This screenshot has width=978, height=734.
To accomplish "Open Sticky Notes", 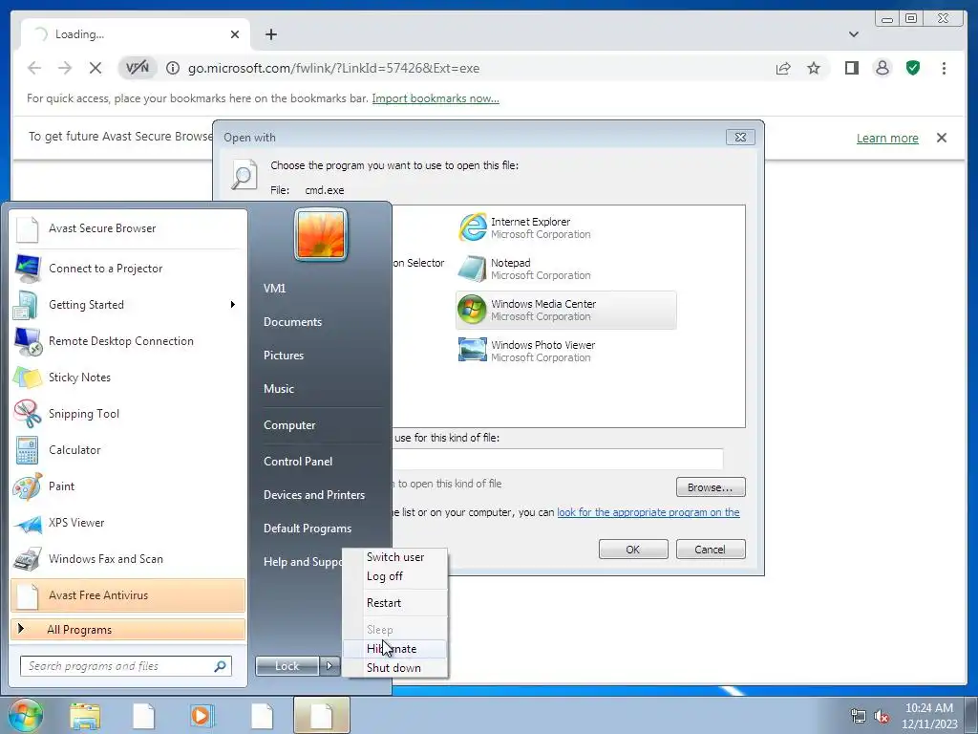I will click(128, 377).
